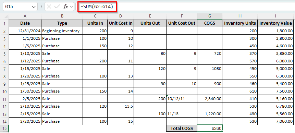Click the three-dot formula bar handle
The height and width of the screenshot is (133, 295).
pos(41,7)
